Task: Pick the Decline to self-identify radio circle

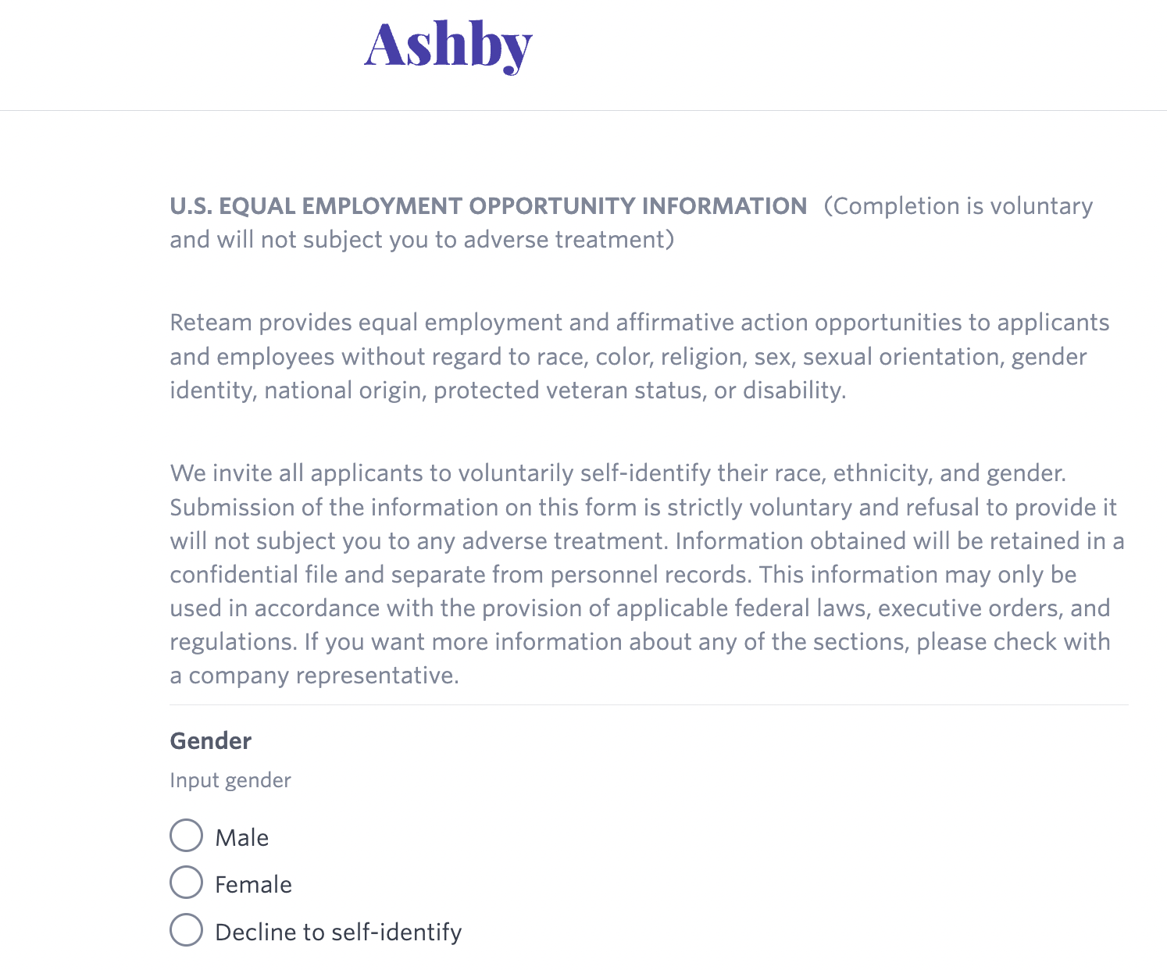Action: [186, 930]
